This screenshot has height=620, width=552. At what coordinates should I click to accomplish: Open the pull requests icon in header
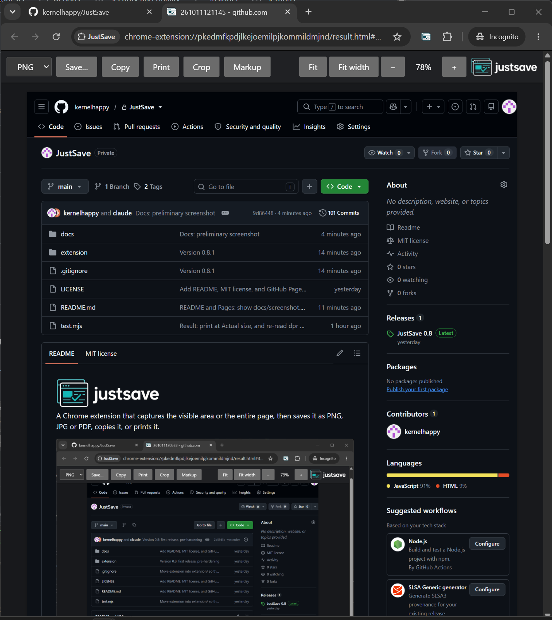click(x=473, y=107)
